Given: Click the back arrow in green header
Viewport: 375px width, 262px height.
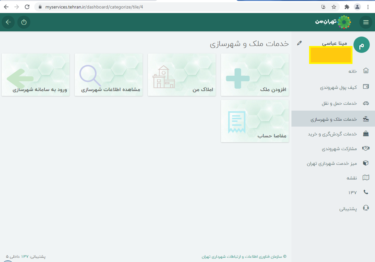Looking at the screenshot, I should click(x=8, y=22).
